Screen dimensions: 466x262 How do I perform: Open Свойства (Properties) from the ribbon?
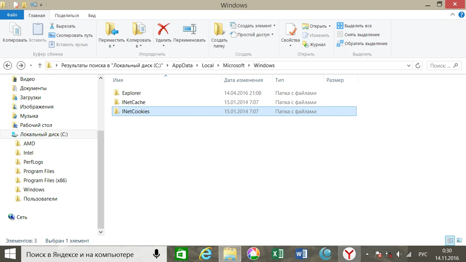[x=290, y=32]
